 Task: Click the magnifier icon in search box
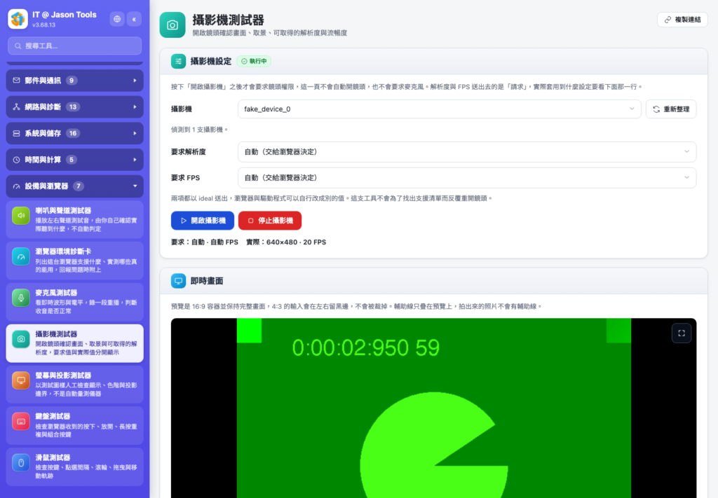(18, 46)
